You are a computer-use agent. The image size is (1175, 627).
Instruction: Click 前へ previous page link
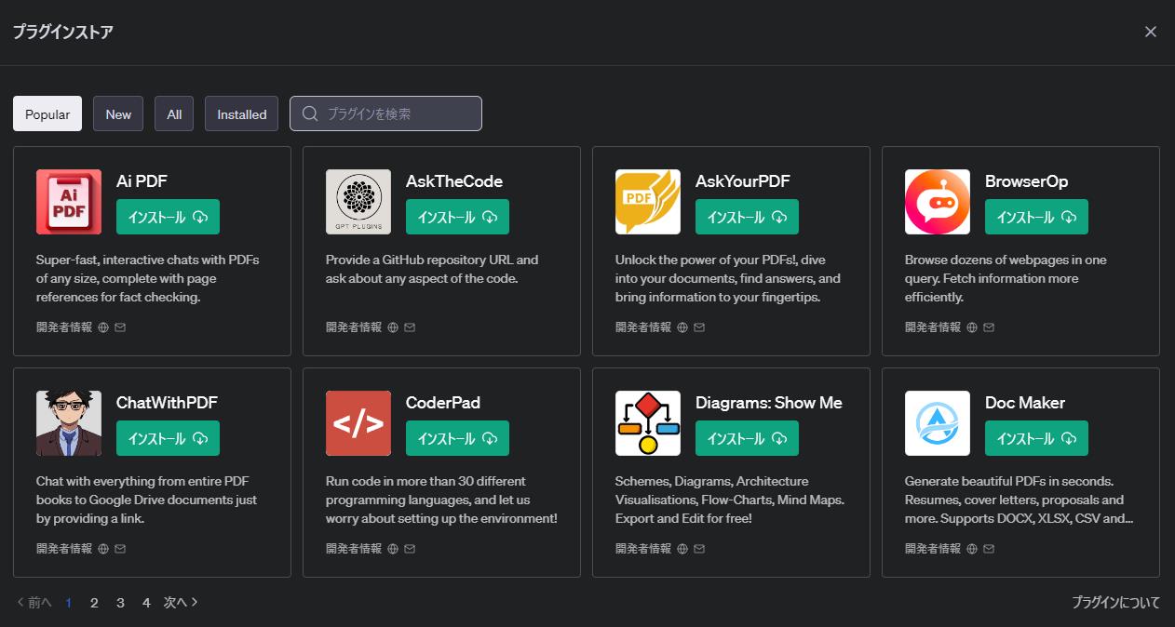[x=34, y=603]
